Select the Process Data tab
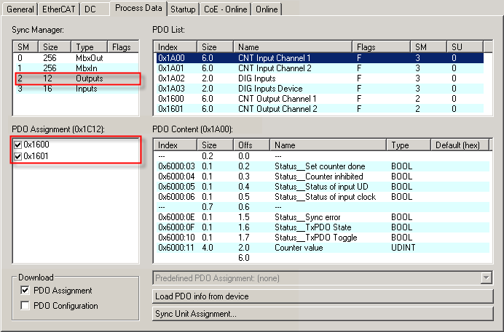The height and width of the screenshot is (332, 504). (x=138, y=8)
